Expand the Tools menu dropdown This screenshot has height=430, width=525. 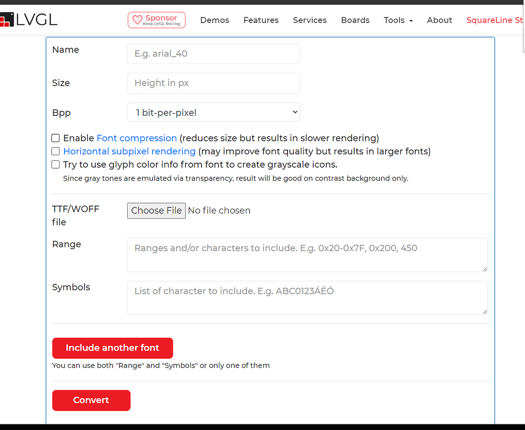click(x=398, y=20)
